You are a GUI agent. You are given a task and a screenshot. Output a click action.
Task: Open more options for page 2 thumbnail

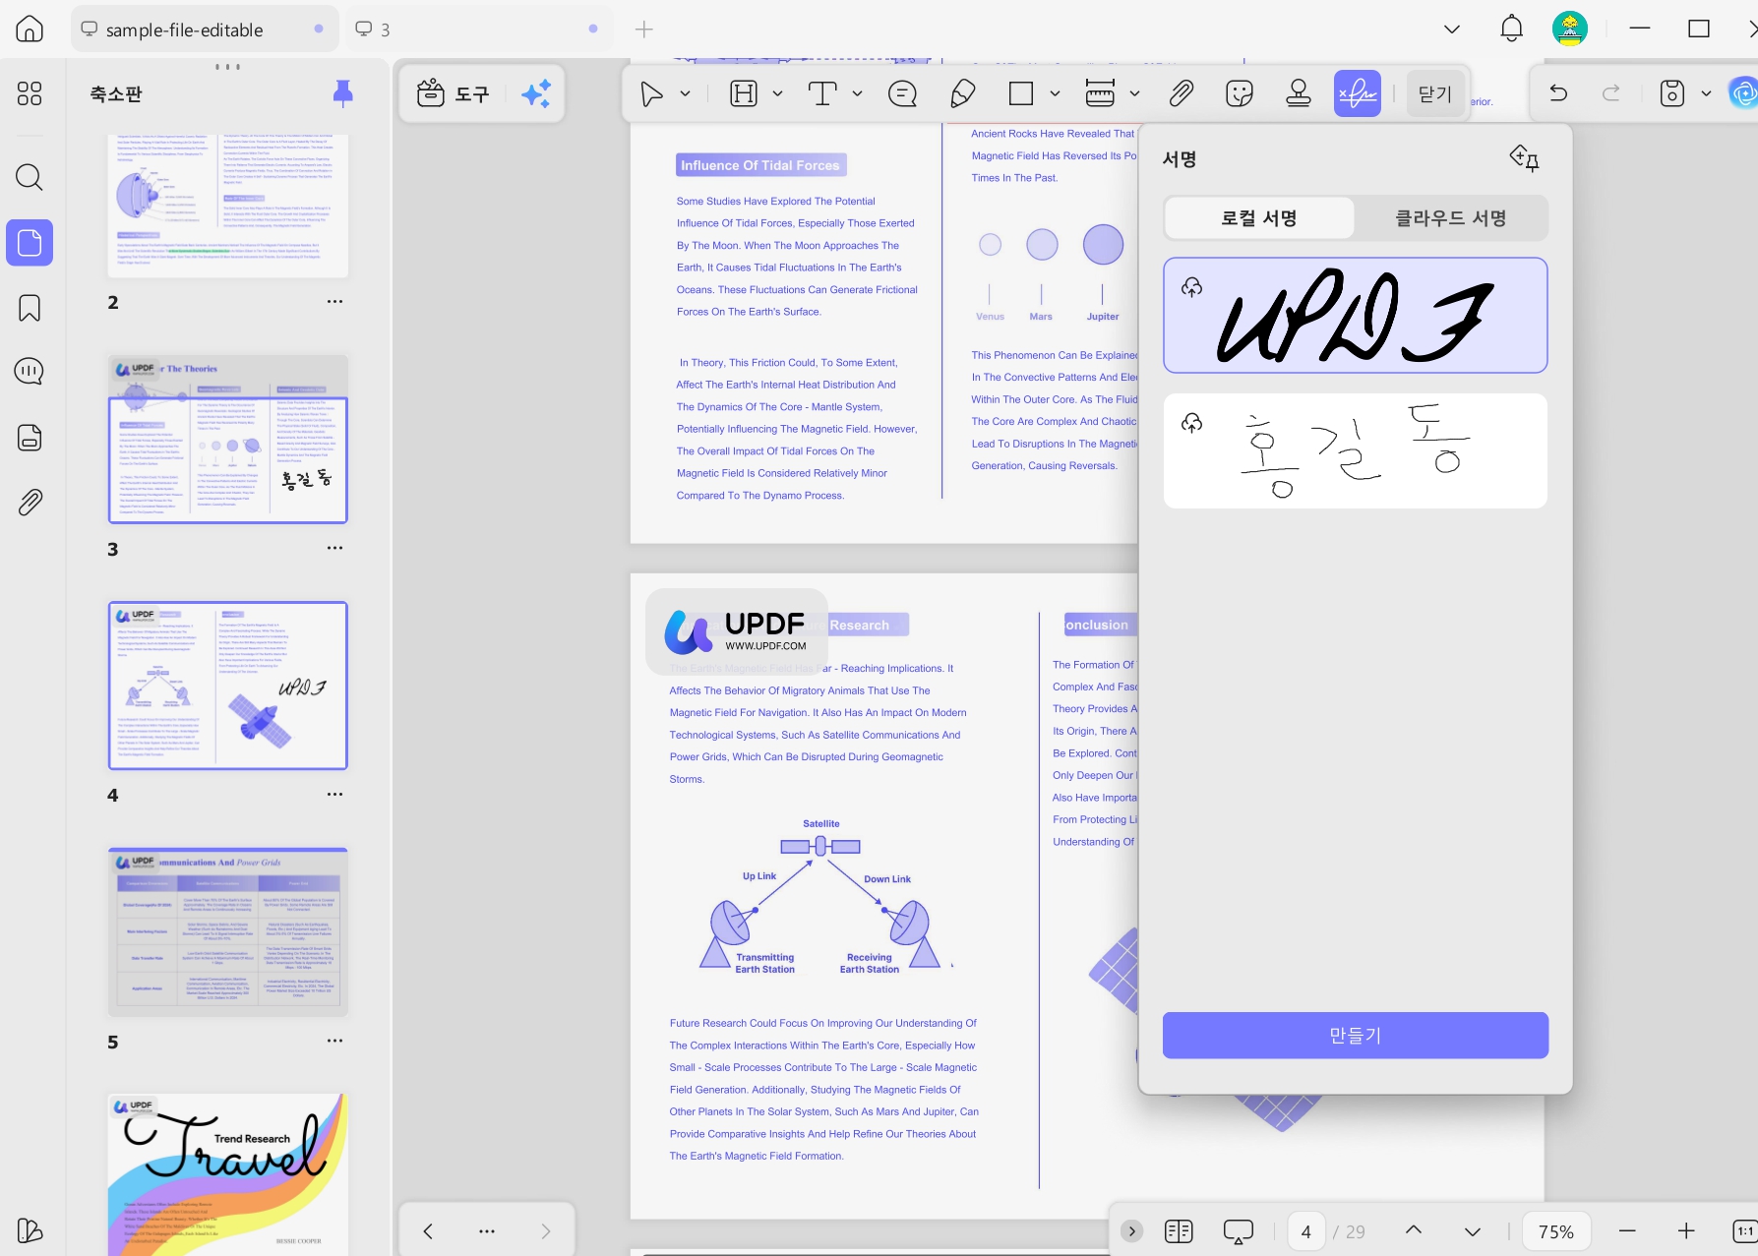coord(335,302)
